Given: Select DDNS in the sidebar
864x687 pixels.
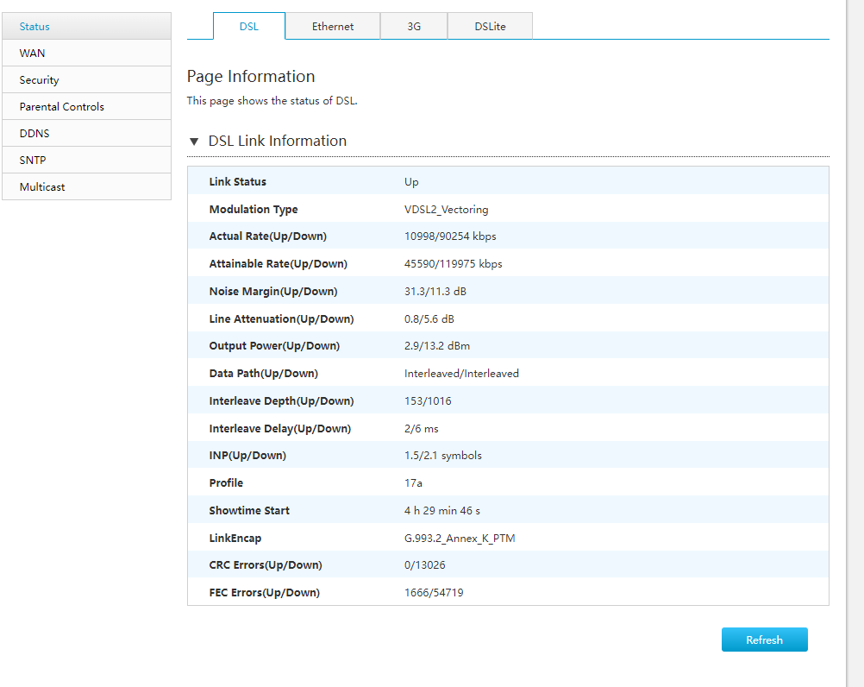Looking at the screenshot, I should point(86,134).
